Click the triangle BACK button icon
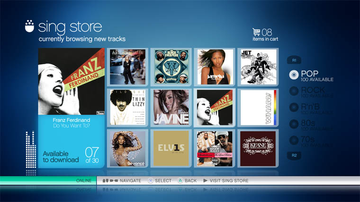The height and width of the screenshot is (202, 360). pos(180,180)
